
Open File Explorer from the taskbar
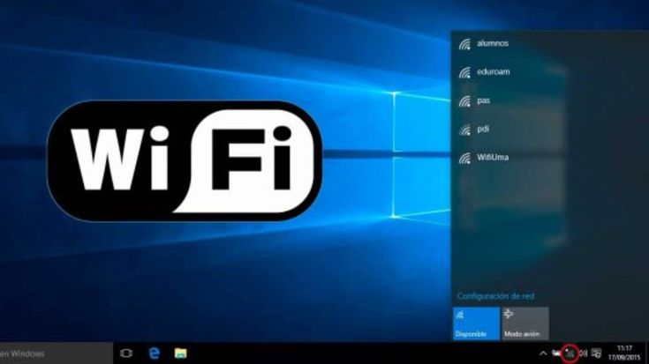tap(180, 353)
